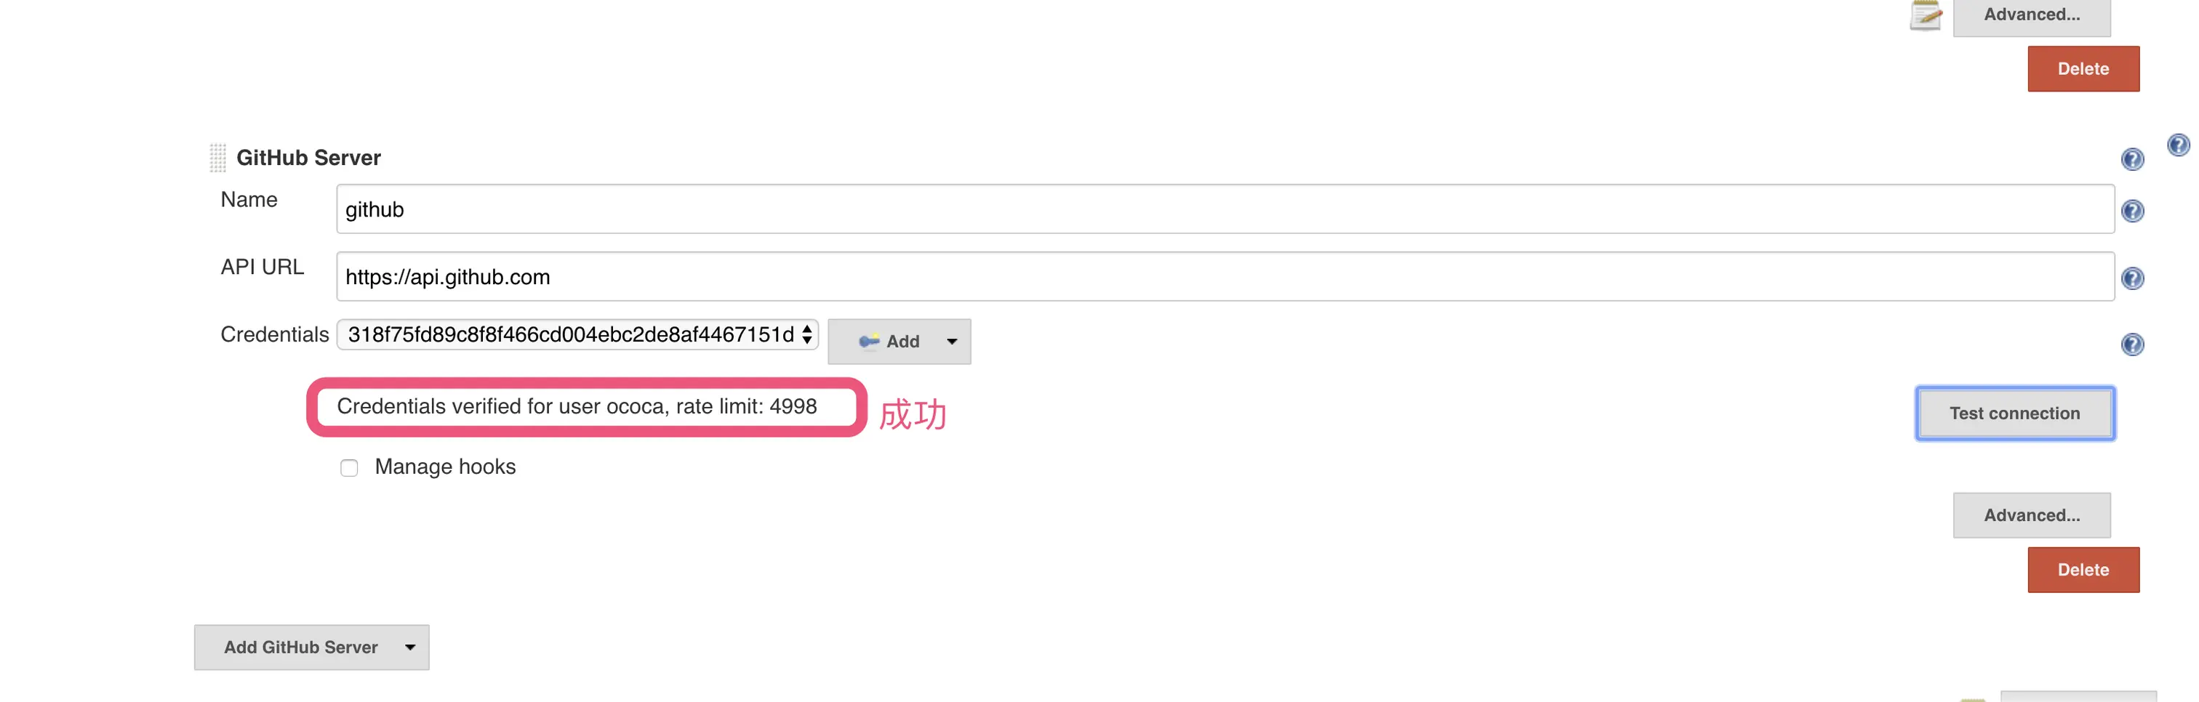The width and height of the screenshot is (2199, 702).
Task: Click the notepad icon beside top Advanced button
Action: click(x=1925, y=15)
